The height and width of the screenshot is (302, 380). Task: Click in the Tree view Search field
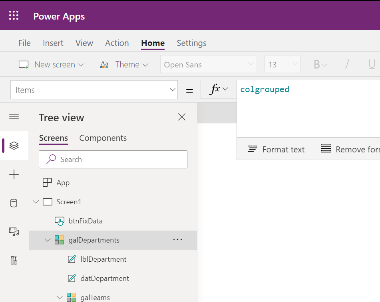pos(113,159)
